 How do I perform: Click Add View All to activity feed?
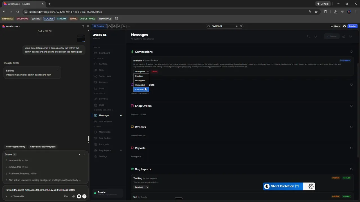click(43, 147)
